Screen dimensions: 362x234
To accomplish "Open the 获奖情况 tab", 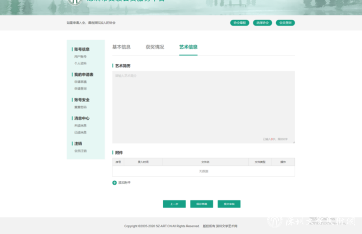I will tap(154, 47).
